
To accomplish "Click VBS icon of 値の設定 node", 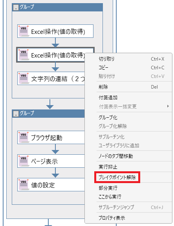I will tap(24, 185).
